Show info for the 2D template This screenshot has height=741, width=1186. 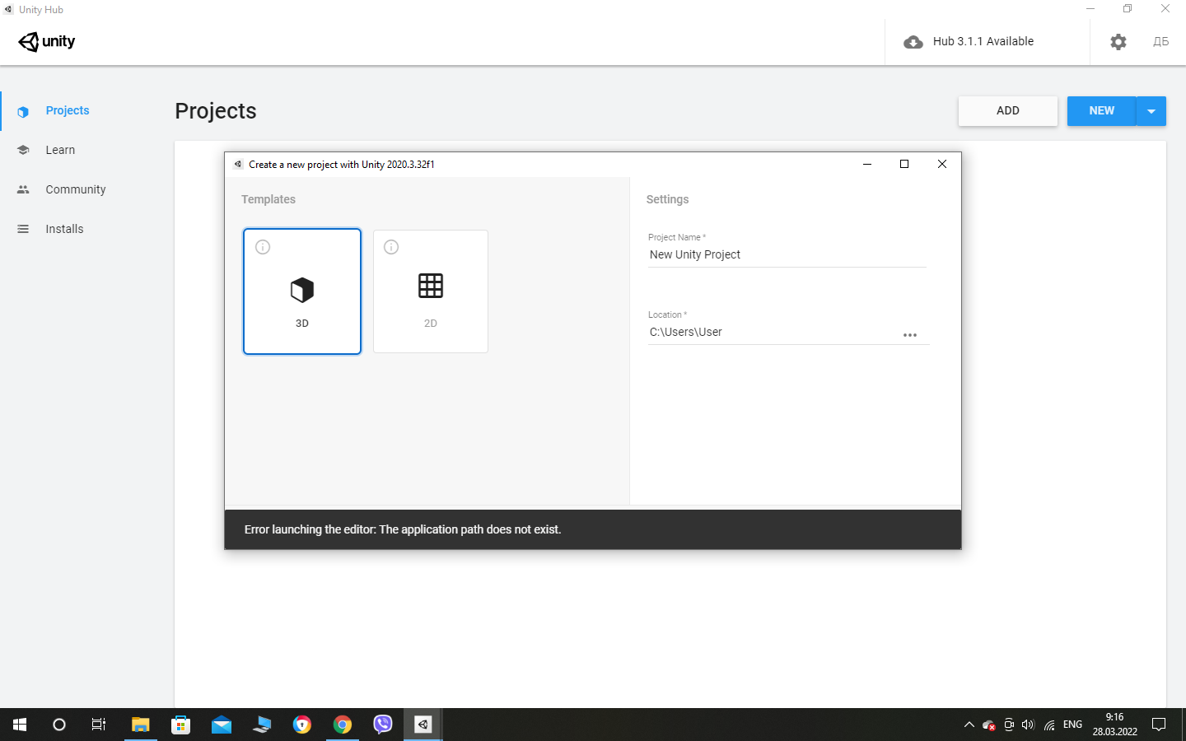point(391,247)
